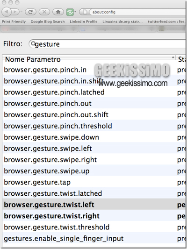Reload the page with the refresh icon
Viewport: 187px width, 249px height.
click(30, 12)
